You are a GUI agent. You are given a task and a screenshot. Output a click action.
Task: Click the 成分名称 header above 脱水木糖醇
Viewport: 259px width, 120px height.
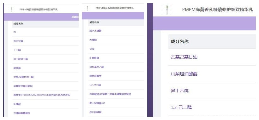[x=94, y=22]
